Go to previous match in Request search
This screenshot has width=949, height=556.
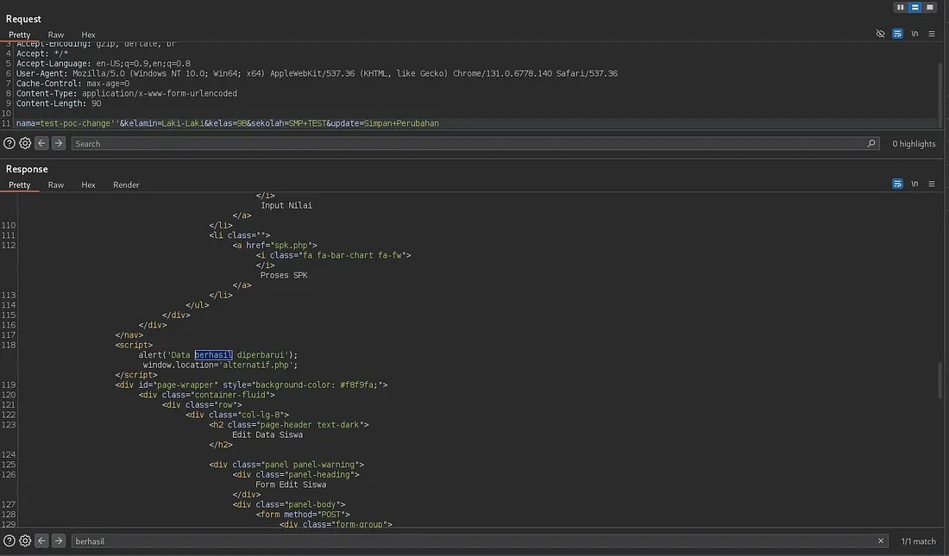tap(41, 143)
